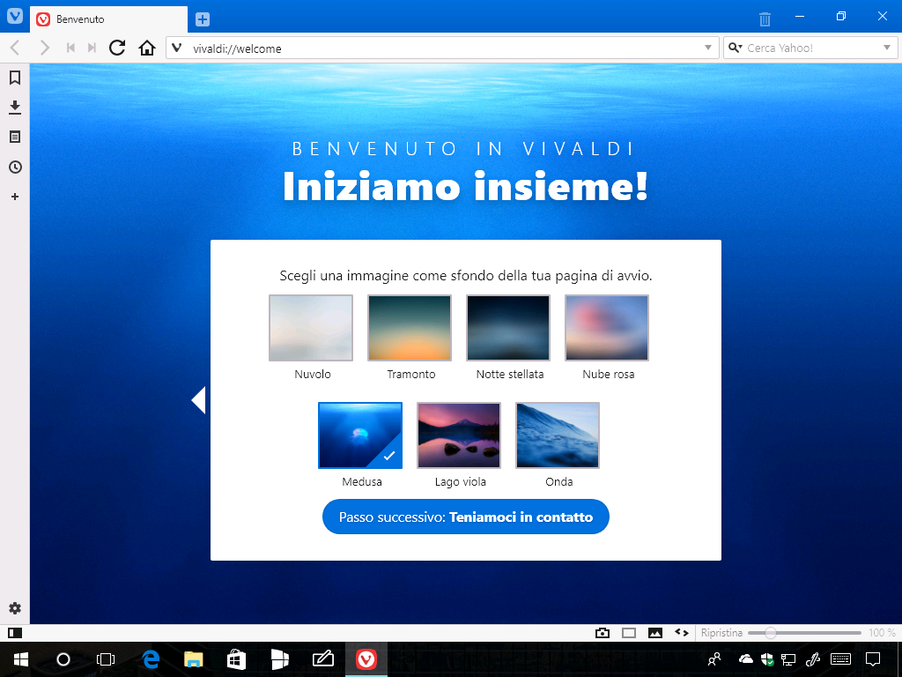This screenshot has width=902, height=677.
Task: Open the Windows Start menu
Action: pos(21,659)
